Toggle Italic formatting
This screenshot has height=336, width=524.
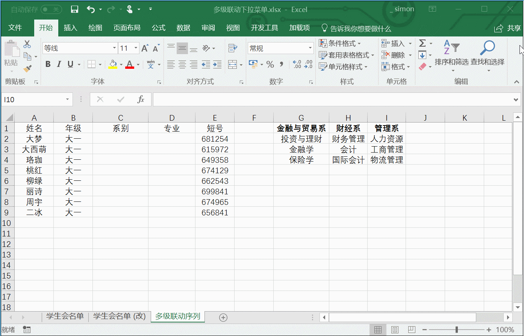[59, 64]
